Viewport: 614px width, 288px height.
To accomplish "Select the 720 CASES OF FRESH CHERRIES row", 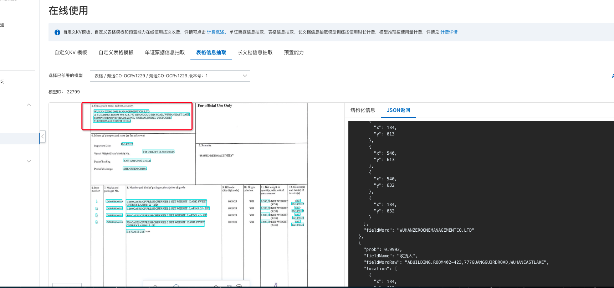I will coord(165,223).
